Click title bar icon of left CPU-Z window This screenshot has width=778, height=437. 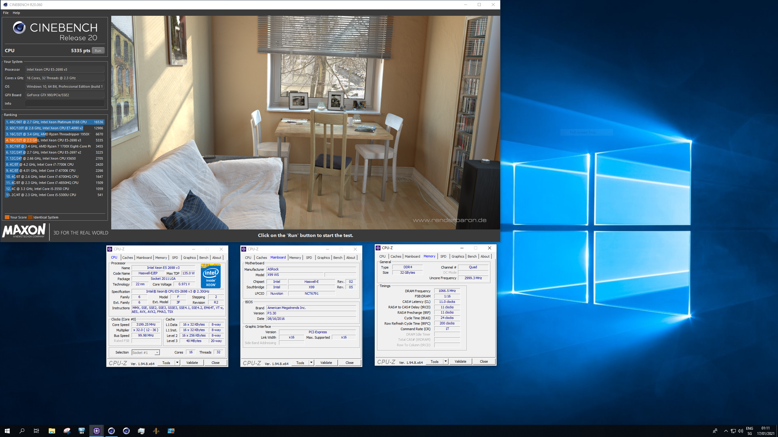[110, 249]
